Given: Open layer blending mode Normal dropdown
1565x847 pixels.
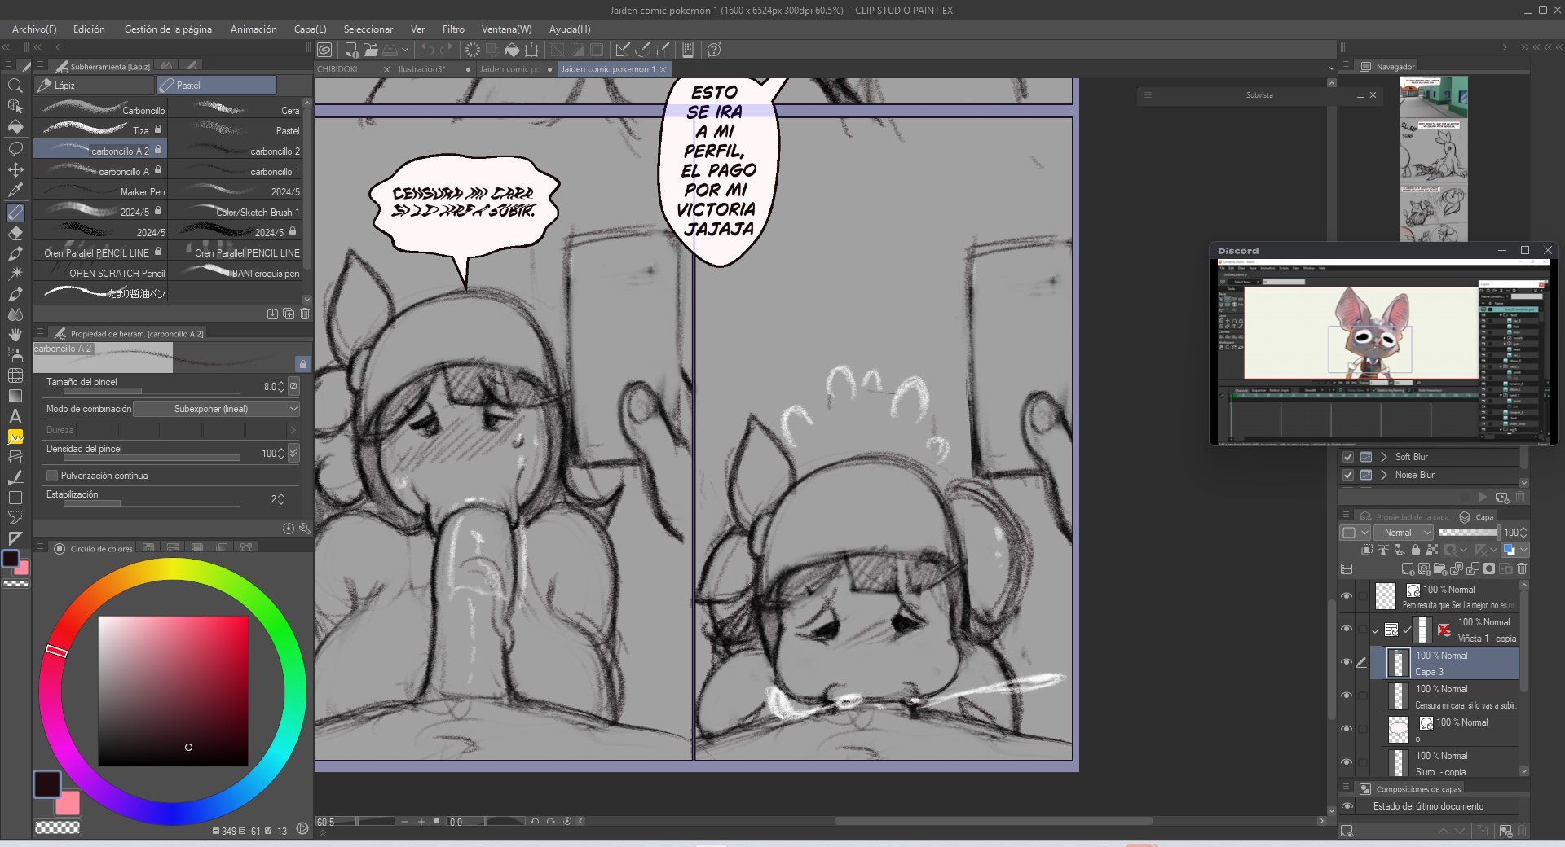Looking at the screenshot, I should (1404, 533).
